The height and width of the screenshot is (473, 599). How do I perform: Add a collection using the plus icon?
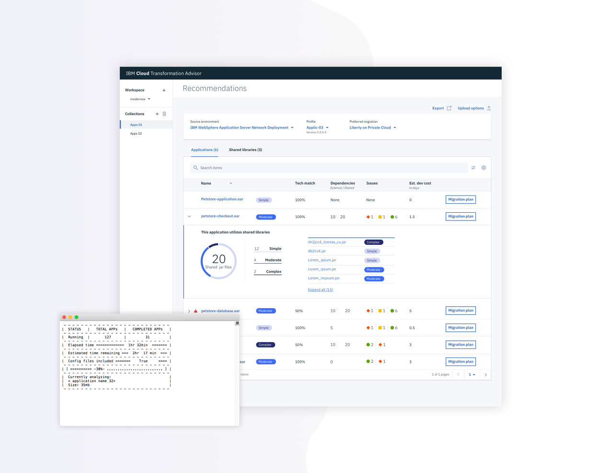click(x=157, y=114)
